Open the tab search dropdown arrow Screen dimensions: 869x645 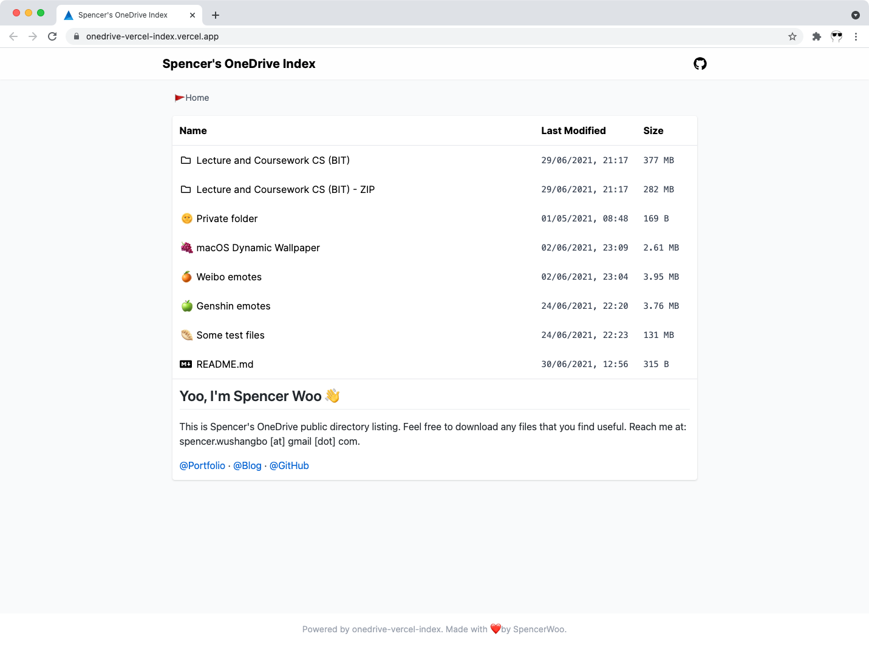(856, 15)
